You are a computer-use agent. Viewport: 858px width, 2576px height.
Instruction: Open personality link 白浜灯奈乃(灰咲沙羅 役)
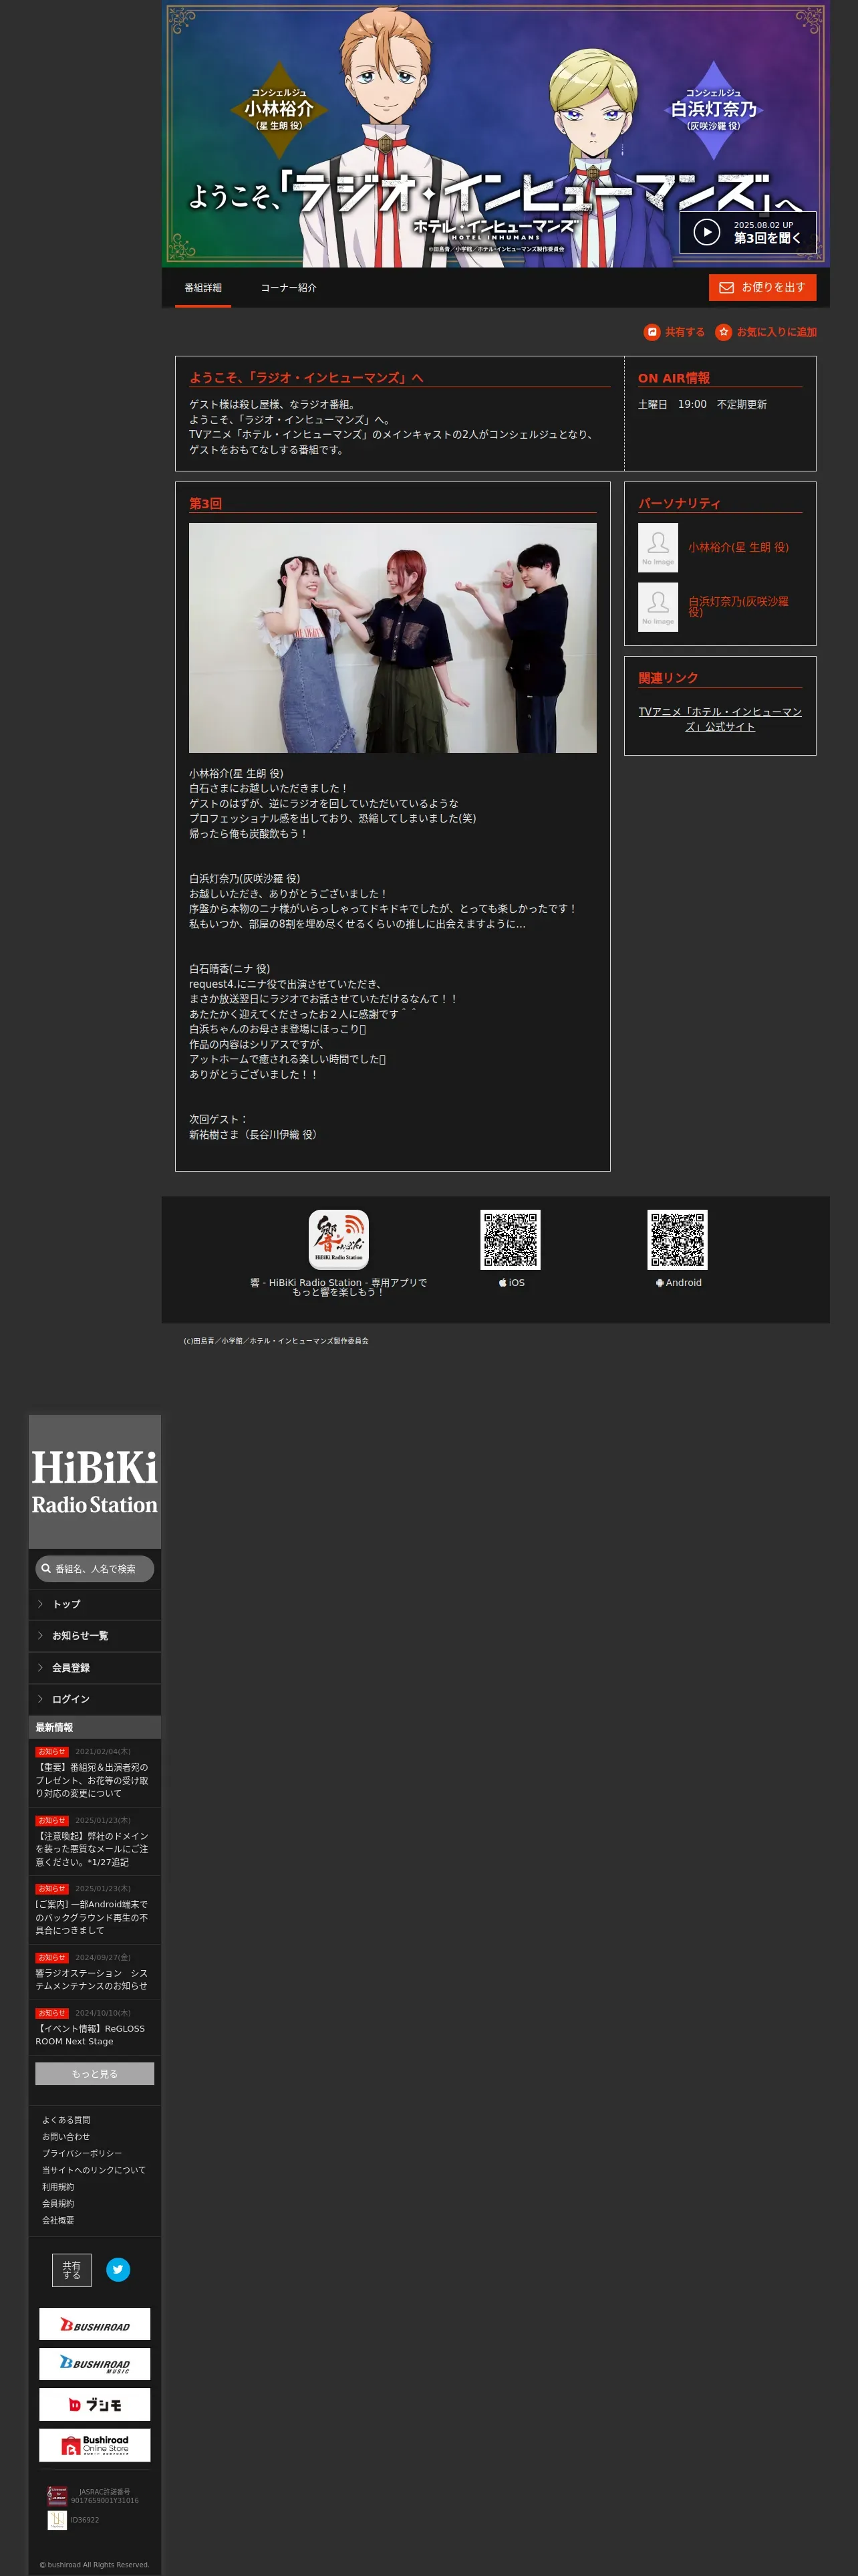pyautogui.click(x=738, y=607)
